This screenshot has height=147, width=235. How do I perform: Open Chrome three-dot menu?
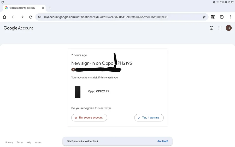230,17
